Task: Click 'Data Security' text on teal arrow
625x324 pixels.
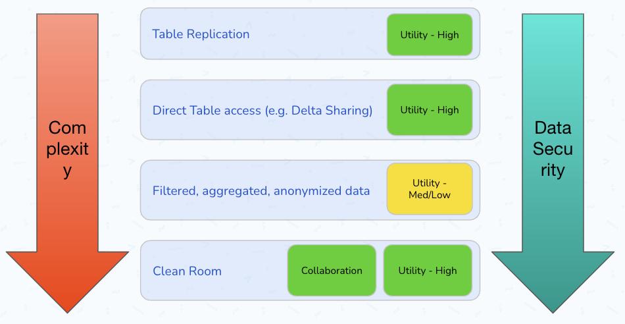Action: 553,149
